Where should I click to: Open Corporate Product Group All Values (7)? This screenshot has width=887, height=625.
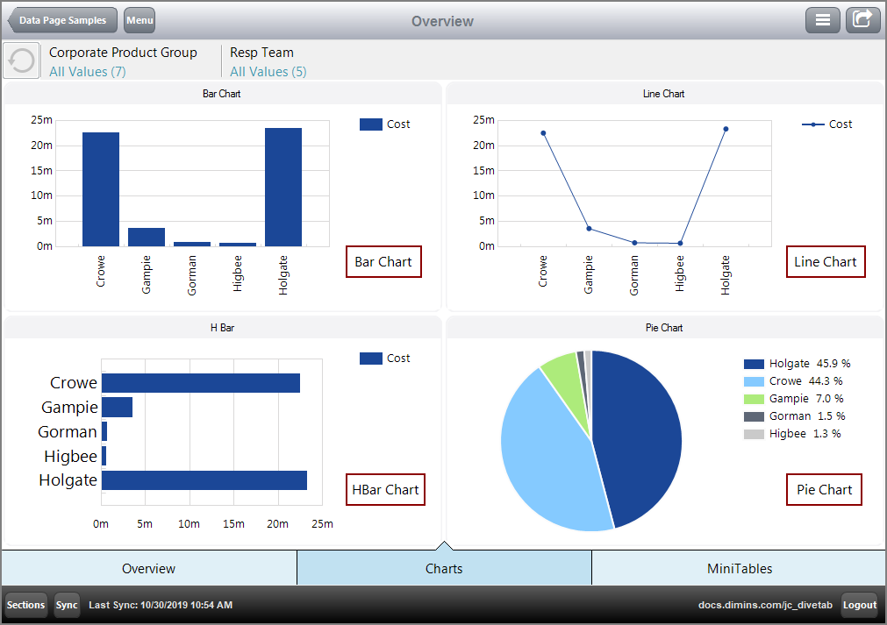coord(123,61)
